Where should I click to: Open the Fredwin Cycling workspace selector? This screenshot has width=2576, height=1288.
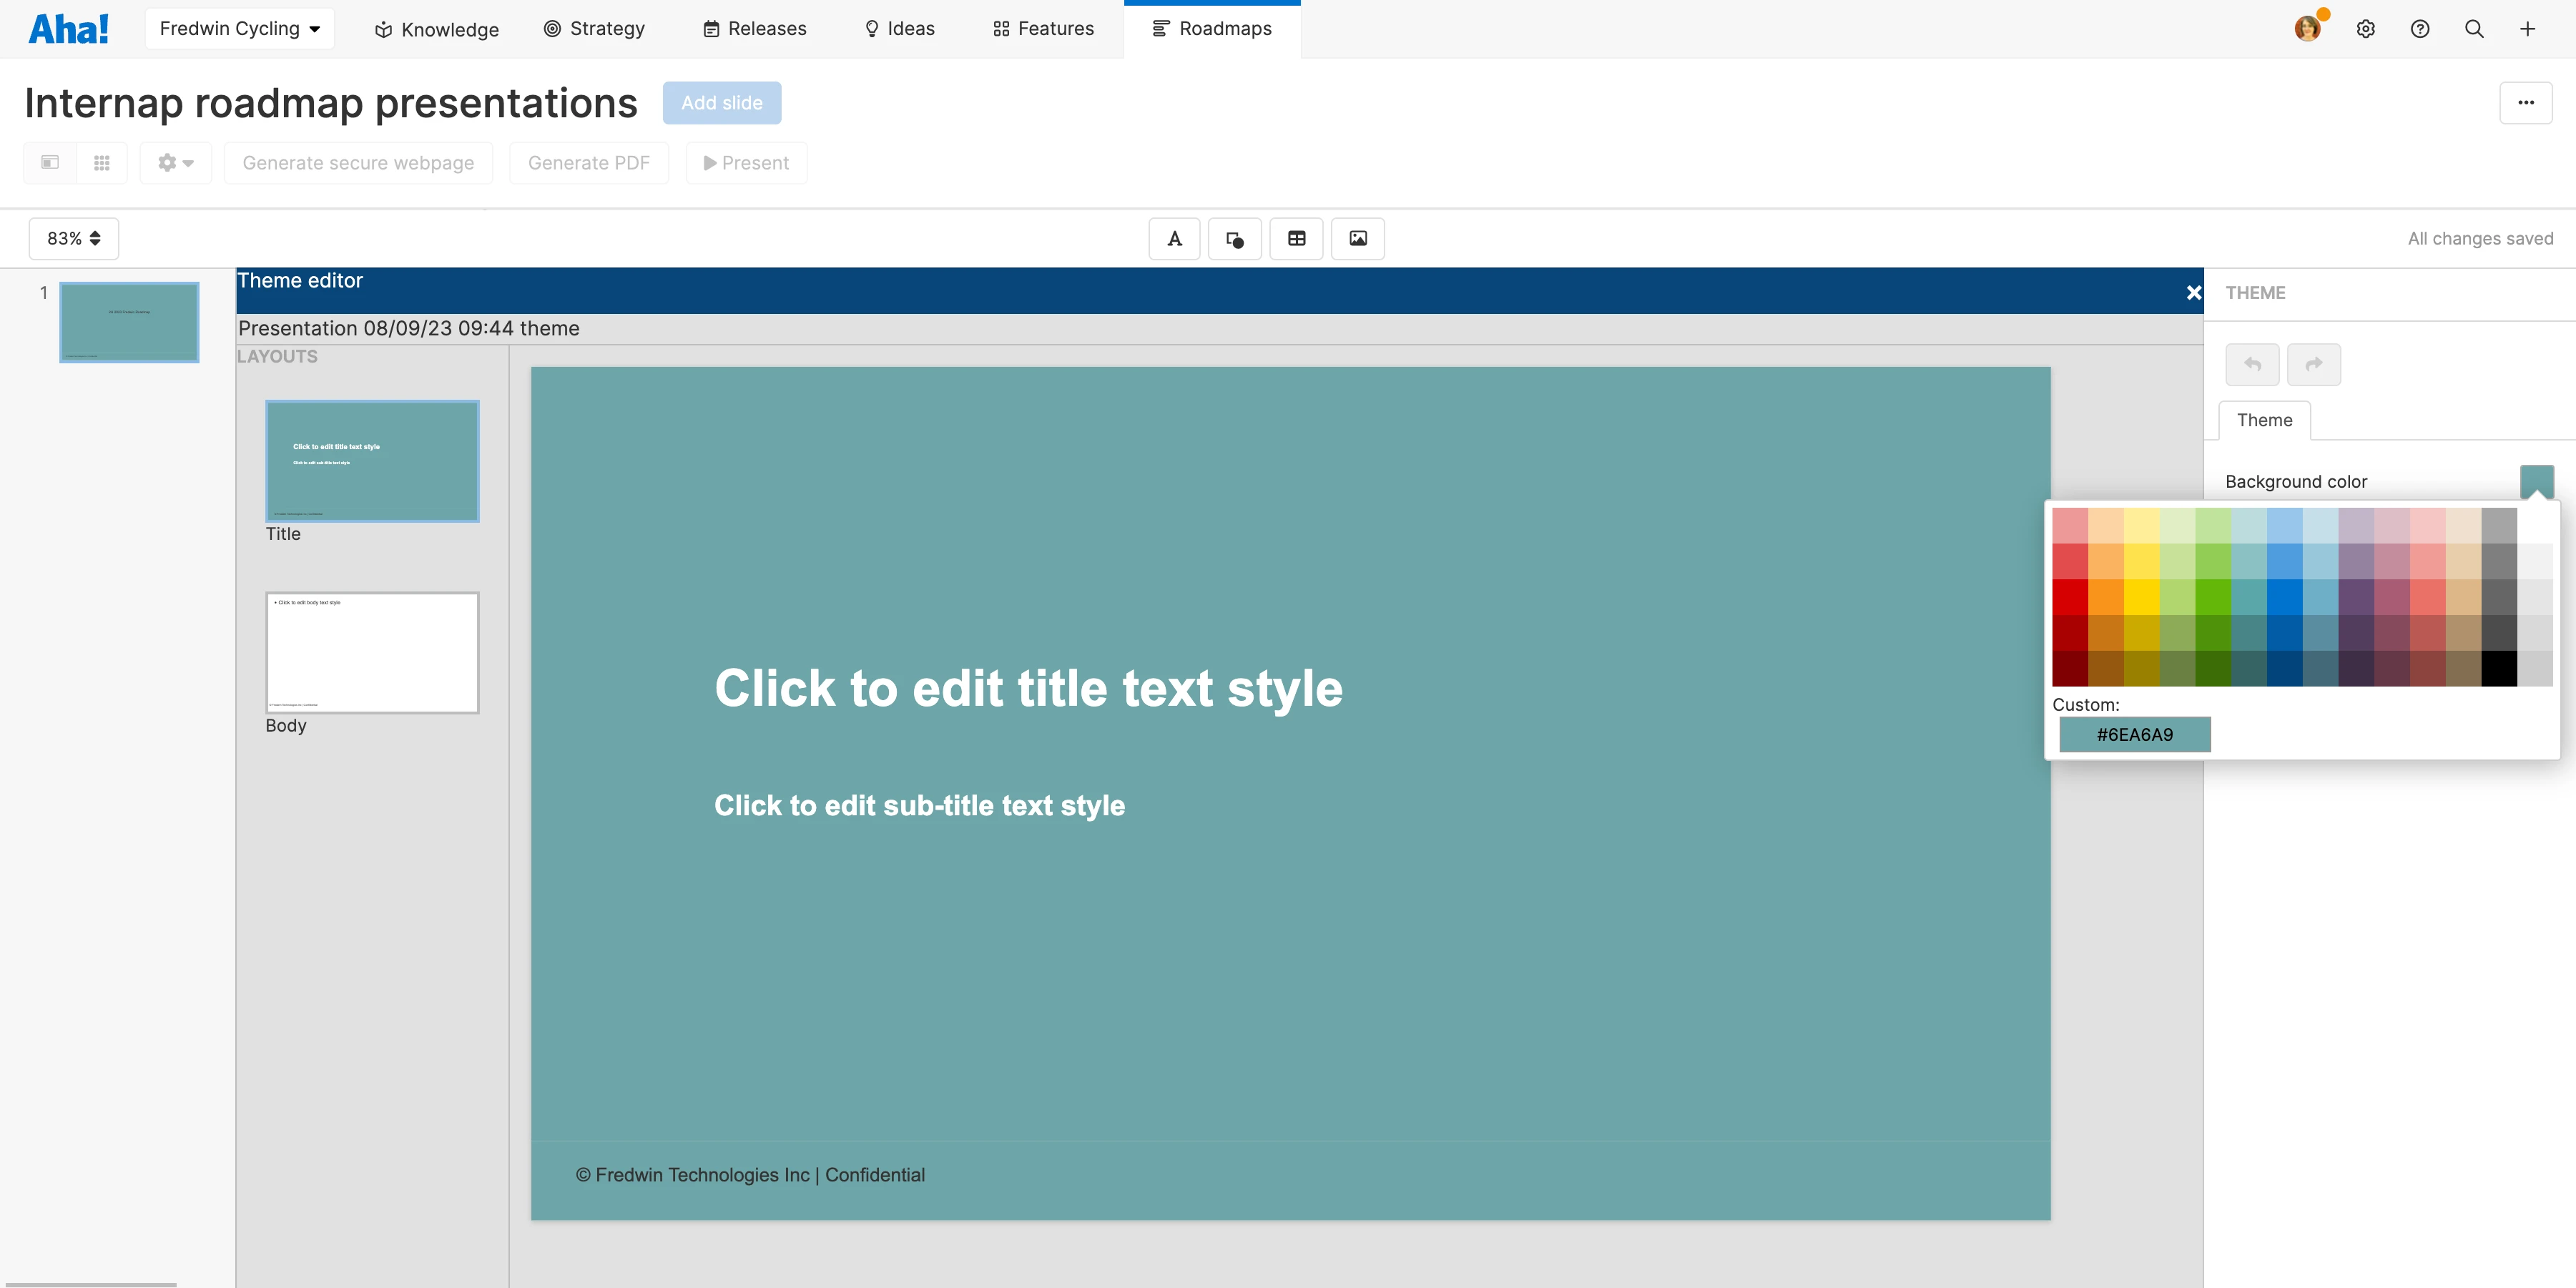point(238,28)
